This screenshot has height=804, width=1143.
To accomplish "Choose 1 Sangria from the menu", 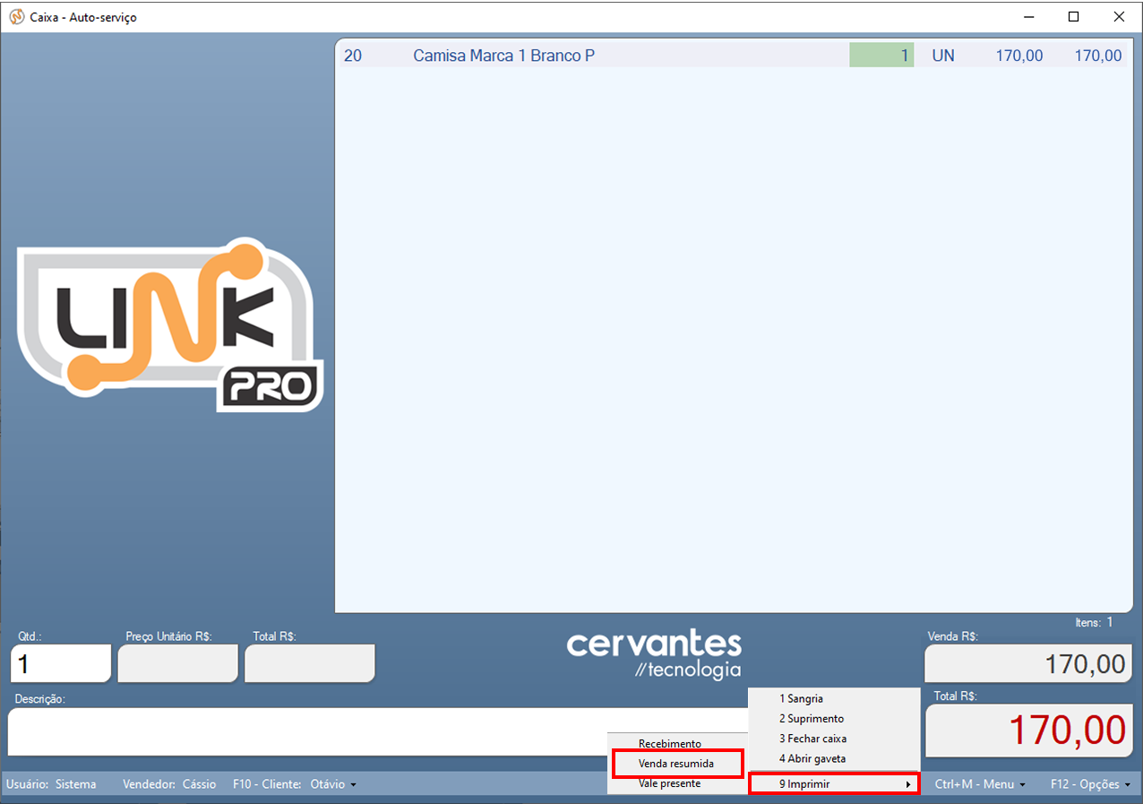I will click(x=801, y=698).
